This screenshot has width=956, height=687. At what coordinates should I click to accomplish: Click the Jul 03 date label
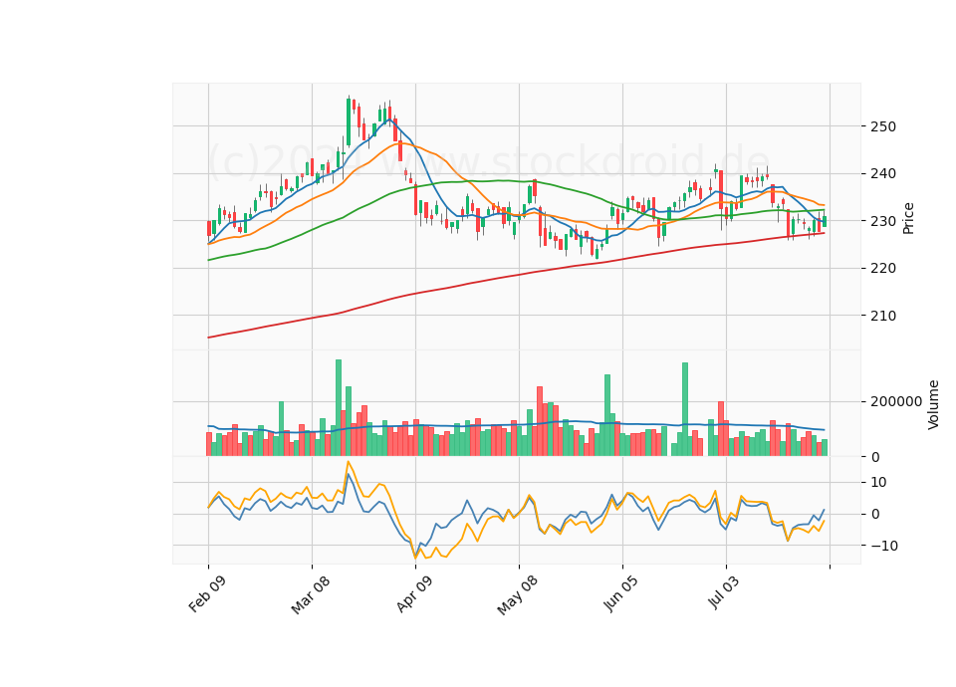724,591
